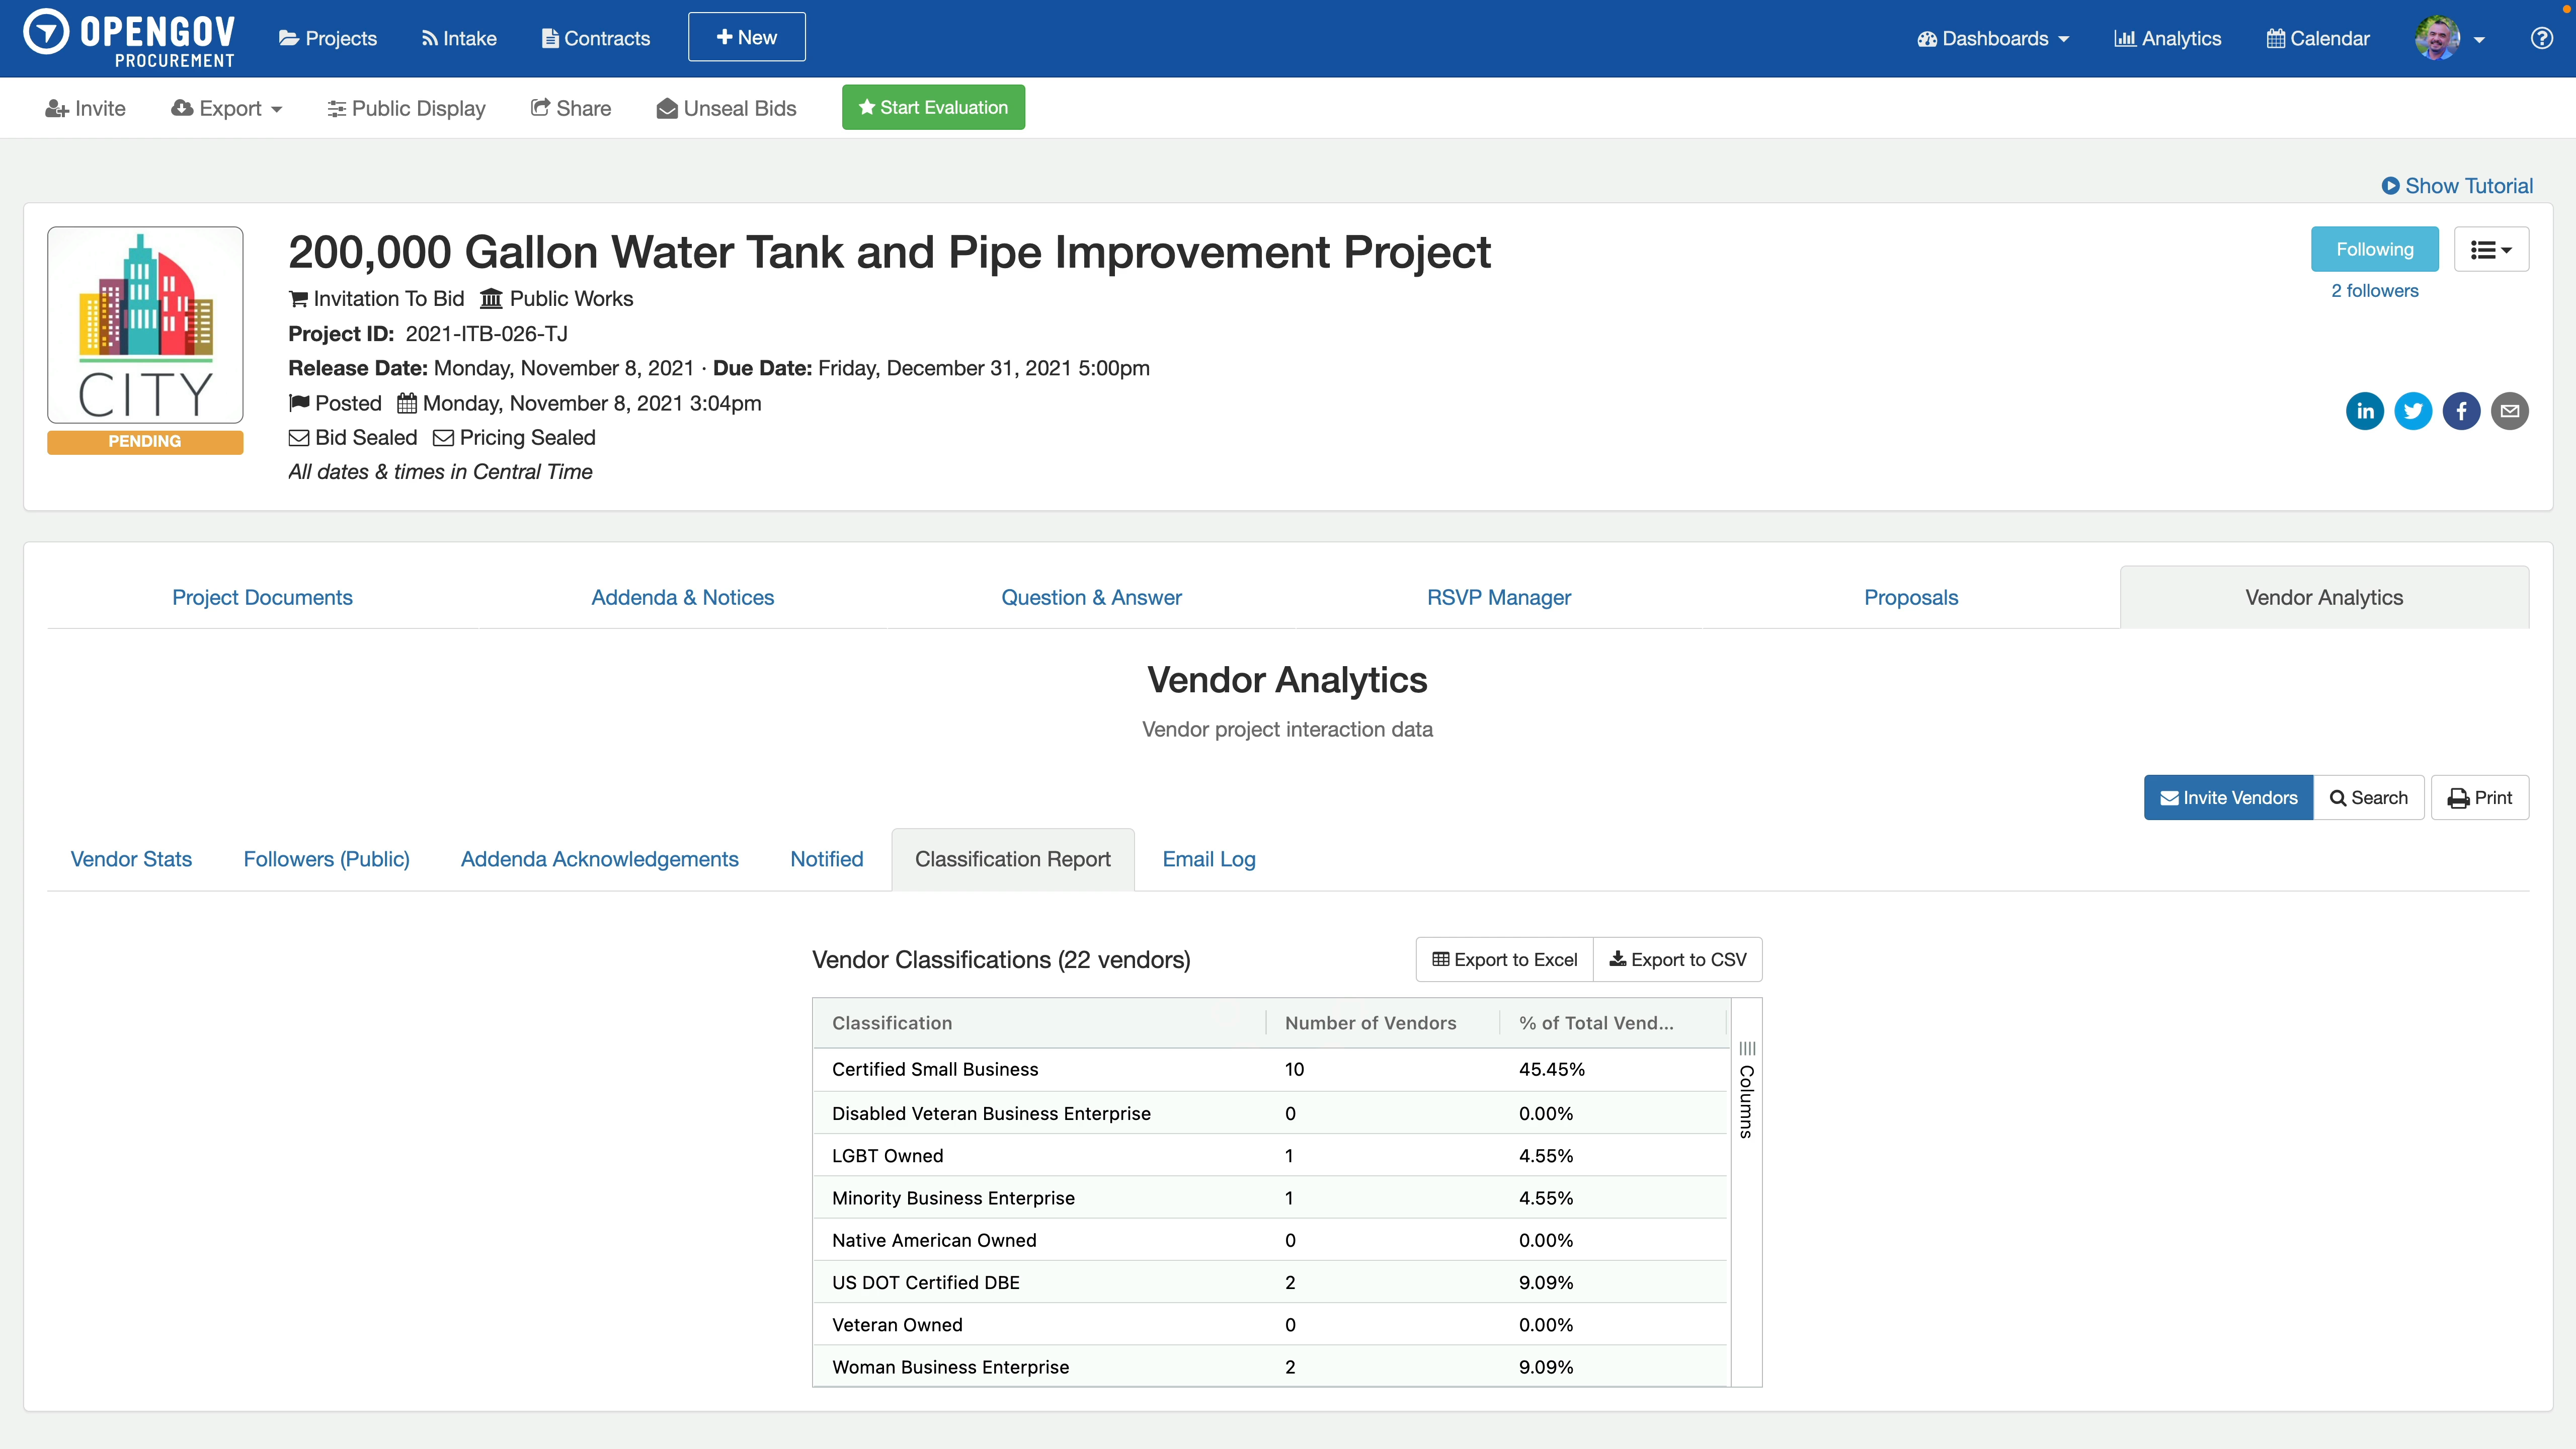The height and width of the screenshot is (1449, 2576).
Task: Open the Print dialog
Action: point(2479,797)
